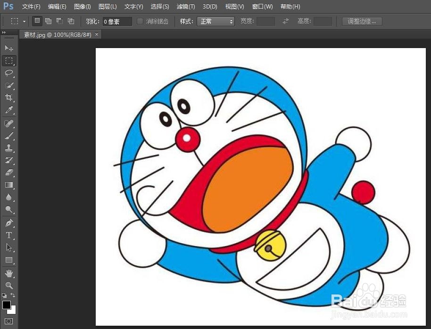Select the Move tool
Viewport: 431px width, 329px height.
coord(9,49)
